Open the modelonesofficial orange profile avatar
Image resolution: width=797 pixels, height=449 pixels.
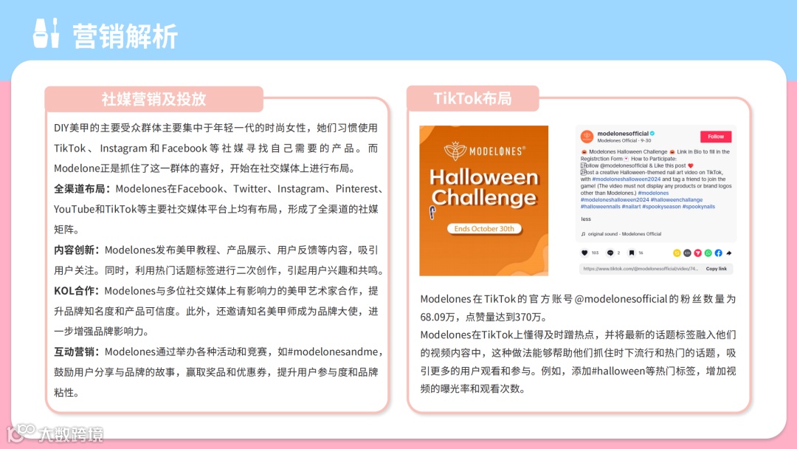click(587, 137)
